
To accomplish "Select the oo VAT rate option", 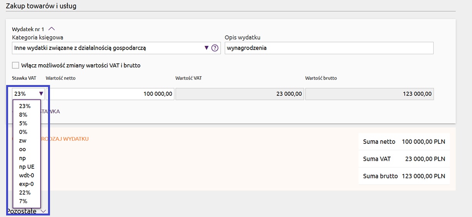I will pos(23,149).
